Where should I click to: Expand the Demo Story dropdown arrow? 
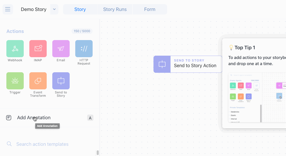tap(54, 9)
